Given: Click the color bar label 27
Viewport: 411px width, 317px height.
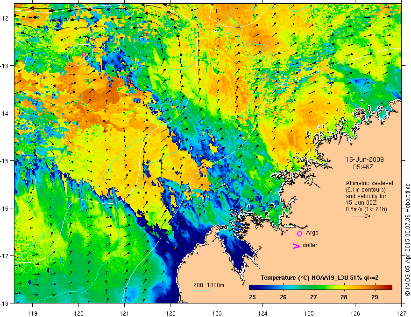Looking at the screenshot, I should pyautogui.click(x=313, y=297).
